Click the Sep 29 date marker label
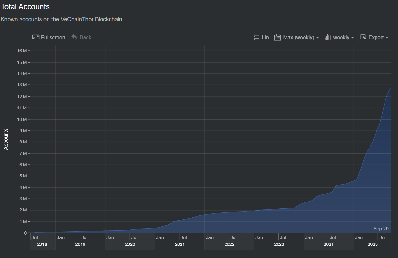Screen dimensions: 398x258 (x=381, y=229)
